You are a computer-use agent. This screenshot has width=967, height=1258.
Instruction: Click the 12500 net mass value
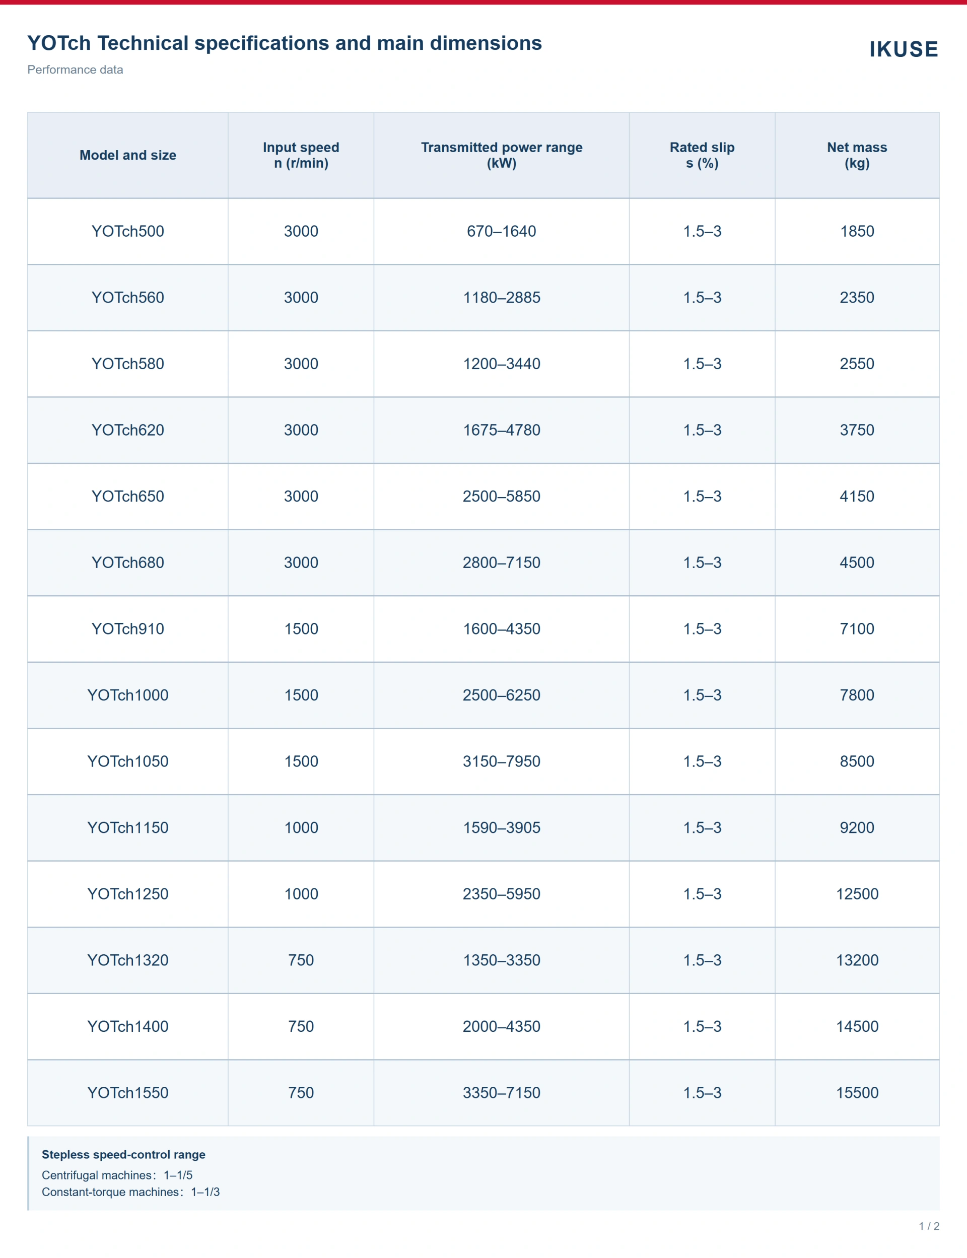[857, 894]
